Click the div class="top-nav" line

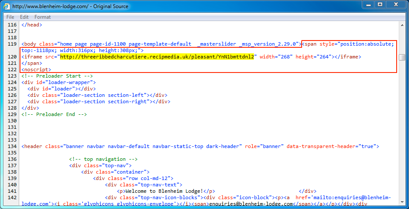point(101,165)
